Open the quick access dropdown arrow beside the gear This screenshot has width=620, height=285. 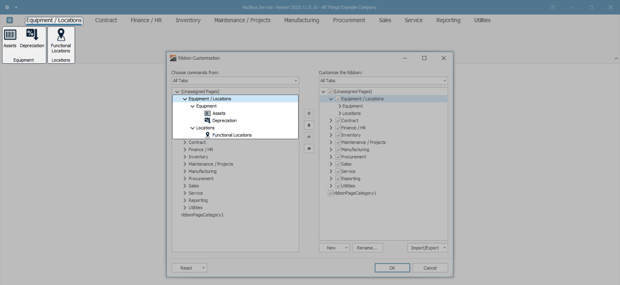click(x=16, y=7)
